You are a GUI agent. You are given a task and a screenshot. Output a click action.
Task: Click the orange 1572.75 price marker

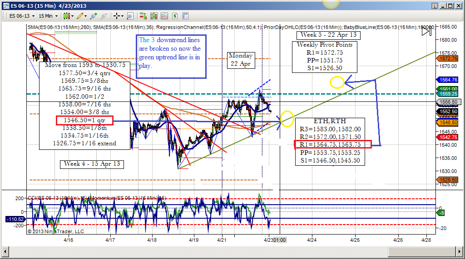pyautogui.click(x=447, y=58)
